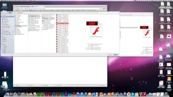Open the folder path popup in file dialog
Viewport: 173px width, 97px height.
24,13
